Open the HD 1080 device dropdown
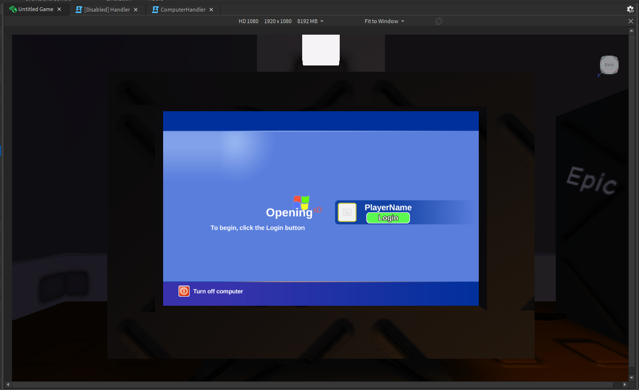Image resolution: width=639 pixels, height=390 pixels. tap(281, 21)
